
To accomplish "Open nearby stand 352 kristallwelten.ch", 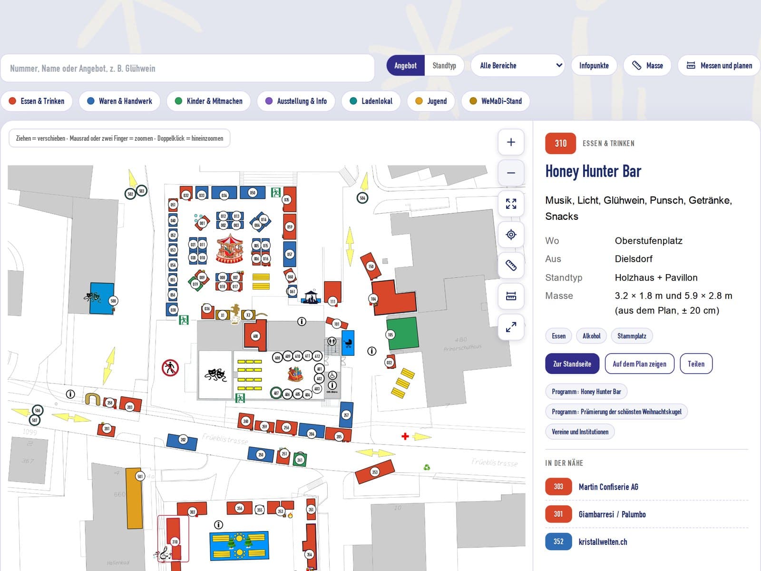I will click(646, 541).
